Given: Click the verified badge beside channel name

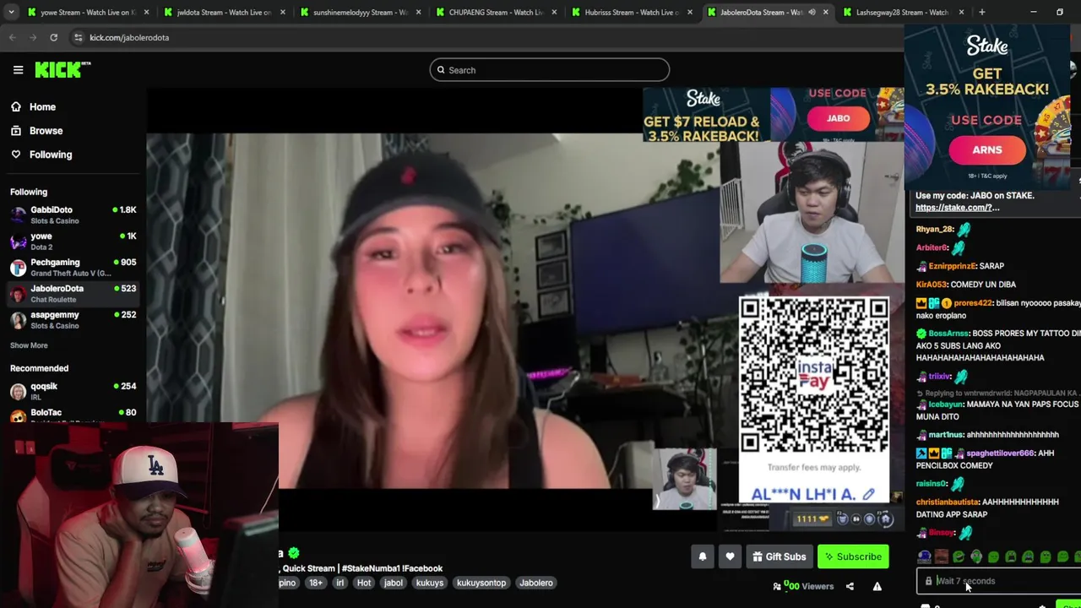Looking at the screenshot, I should 293,553.
